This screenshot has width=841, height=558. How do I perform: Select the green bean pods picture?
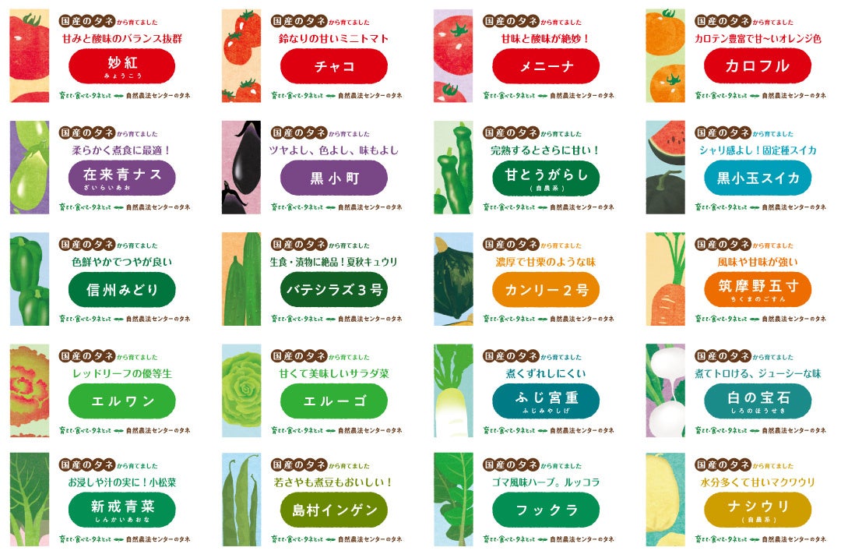241,500
